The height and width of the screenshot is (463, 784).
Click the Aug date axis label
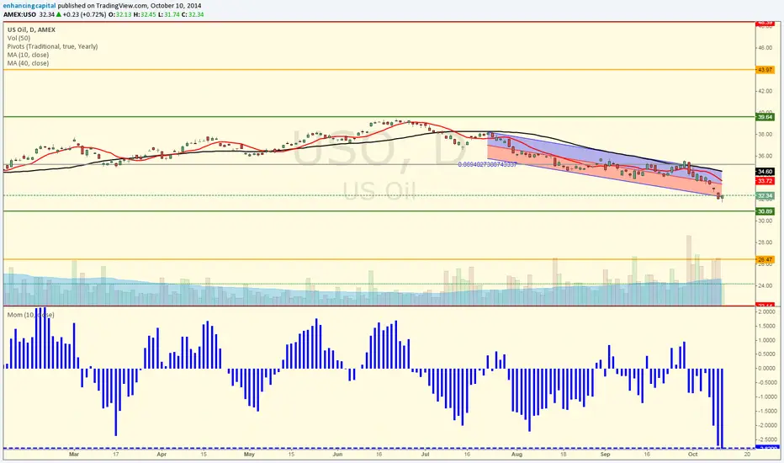click(516, 455)
